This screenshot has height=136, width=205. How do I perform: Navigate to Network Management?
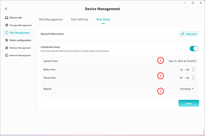[x=20, y=56]
